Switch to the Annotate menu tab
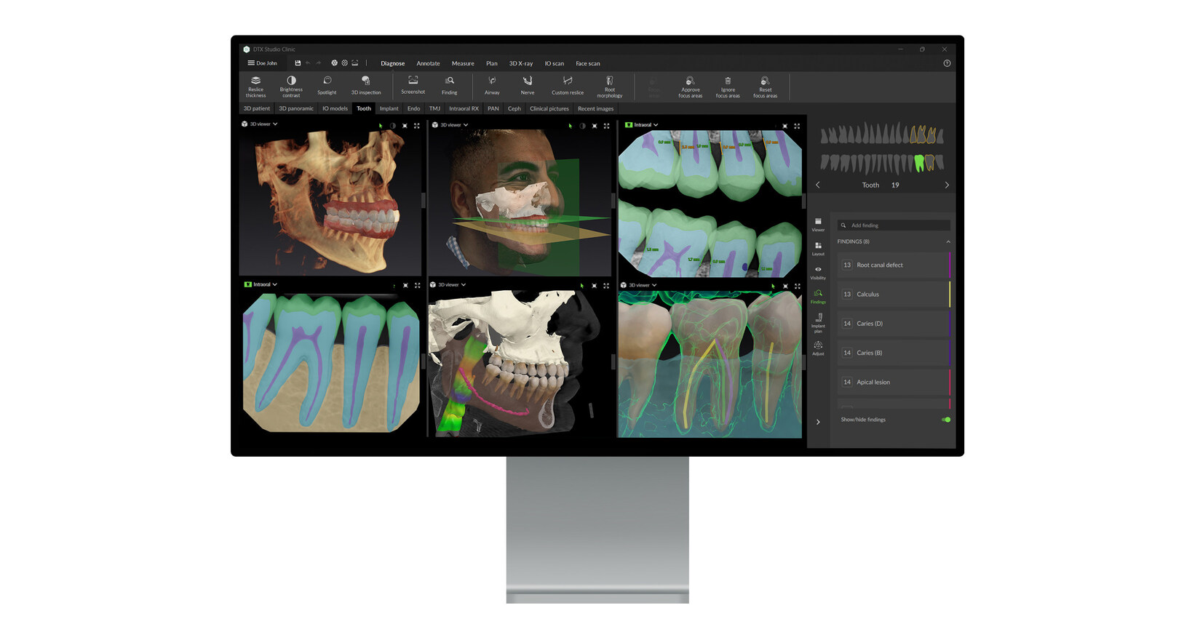1192x624 pixels. click(428, 63)
